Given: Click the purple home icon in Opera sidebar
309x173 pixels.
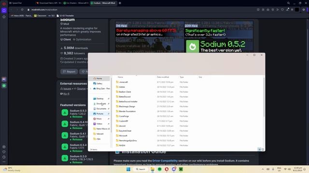Looking at the screenshot, I should (x=4, y=11).
